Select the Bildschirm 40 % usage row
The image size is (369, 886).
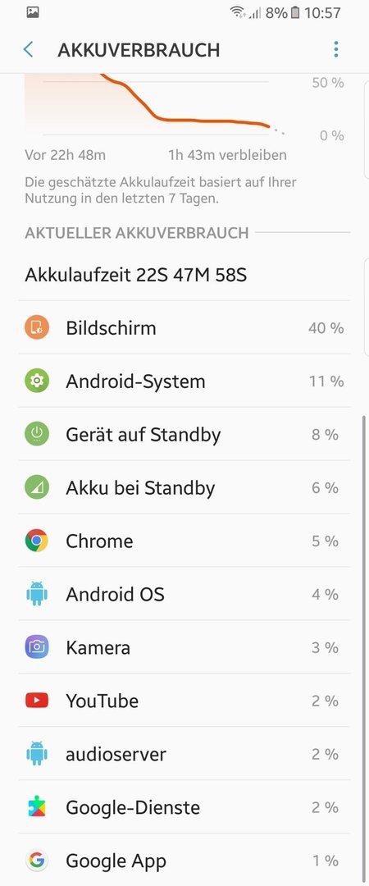coord(184,327)
